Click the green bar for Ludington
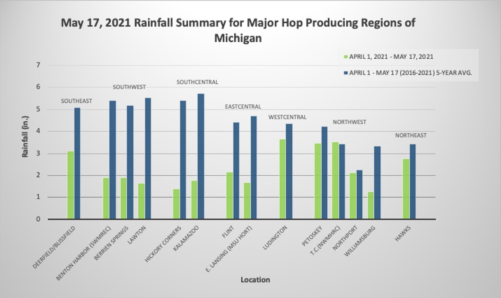This screenshot has height=298, width=501. pyautogui.click(x=282, y=179)
